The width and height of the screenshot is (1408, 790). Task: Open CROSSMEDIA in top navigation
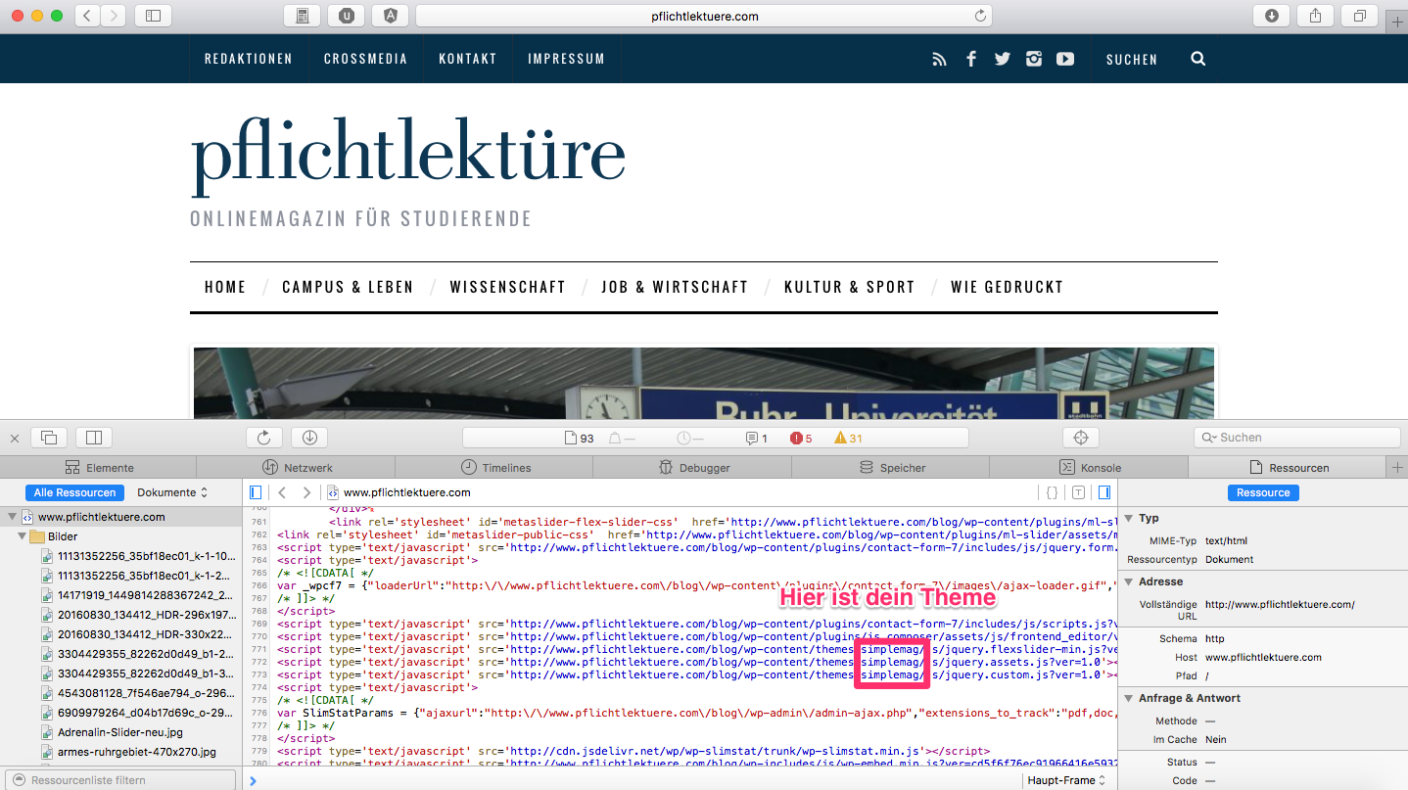(x=365, y=59)
